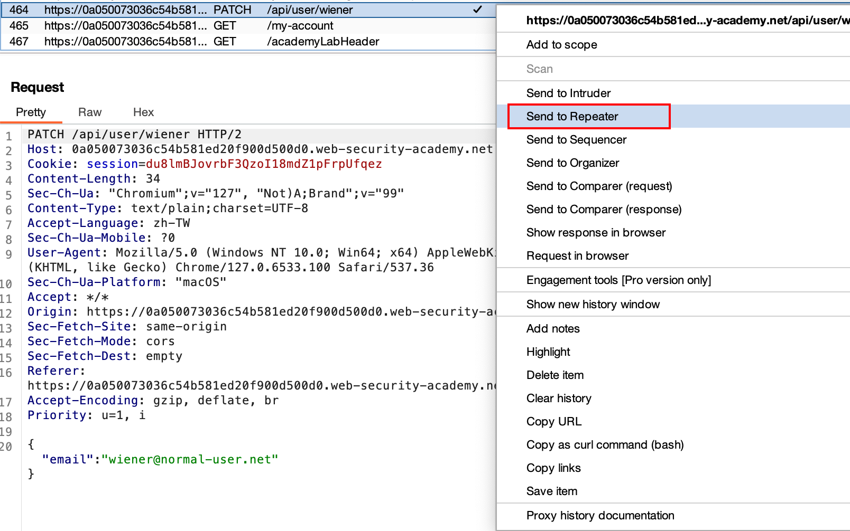Click the Sec-Ch-Ua-Mobile: ?0 header

click(101, 238)
